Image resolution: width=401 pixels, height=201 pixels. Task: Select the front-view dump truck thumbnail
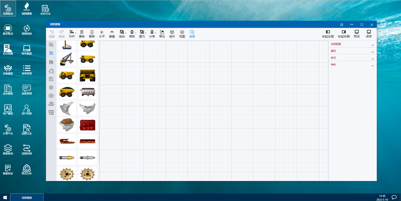87,75
